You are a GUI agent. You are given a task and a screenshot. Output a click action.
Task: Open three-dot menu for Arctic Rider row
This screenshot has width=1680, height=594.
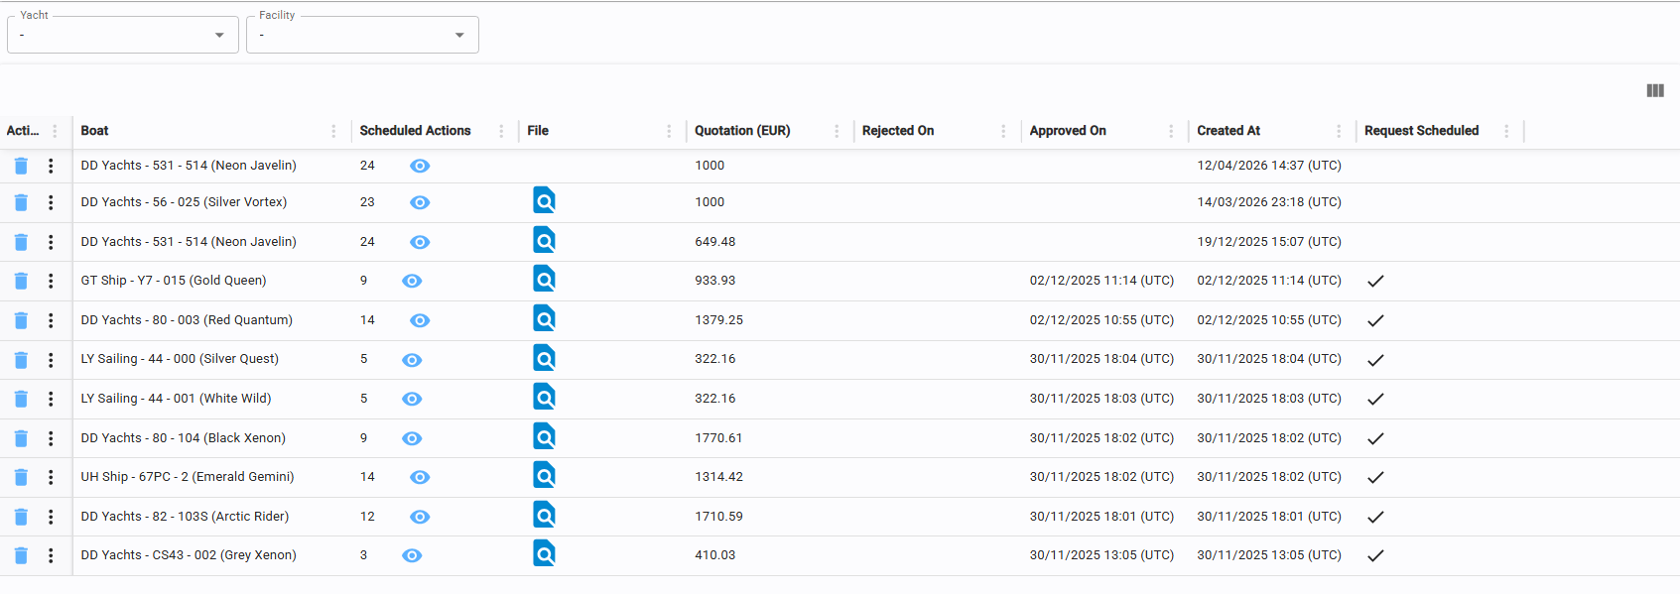click(x=51, y=517)
